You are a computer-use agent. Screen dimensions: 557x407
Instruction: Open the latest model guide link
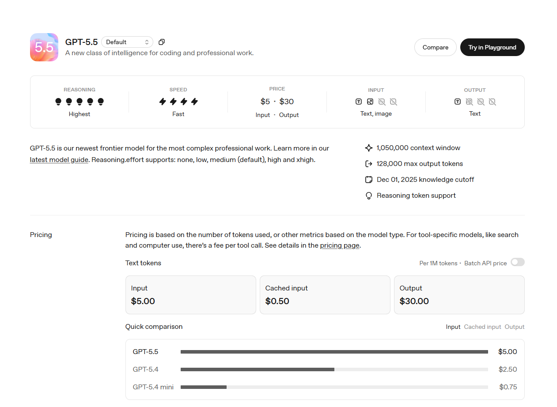point(59,160)
